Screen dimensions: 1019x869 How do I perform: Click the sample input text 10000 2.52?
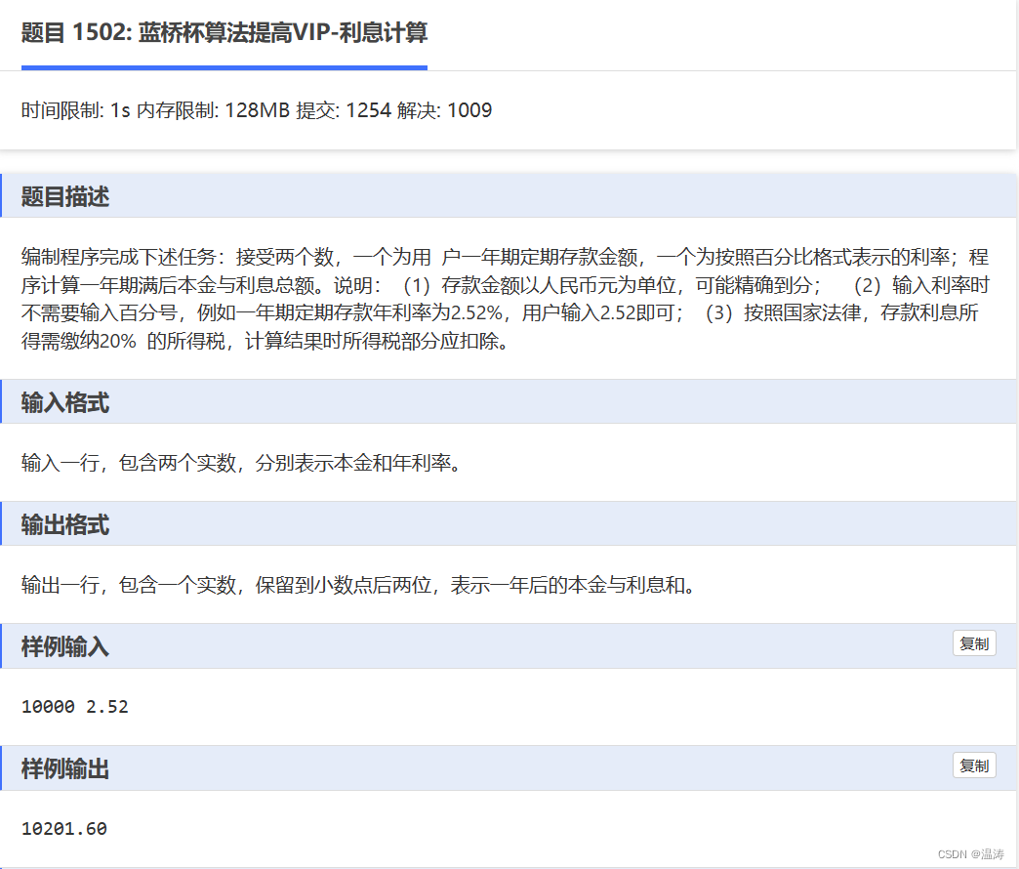point(73,706)
